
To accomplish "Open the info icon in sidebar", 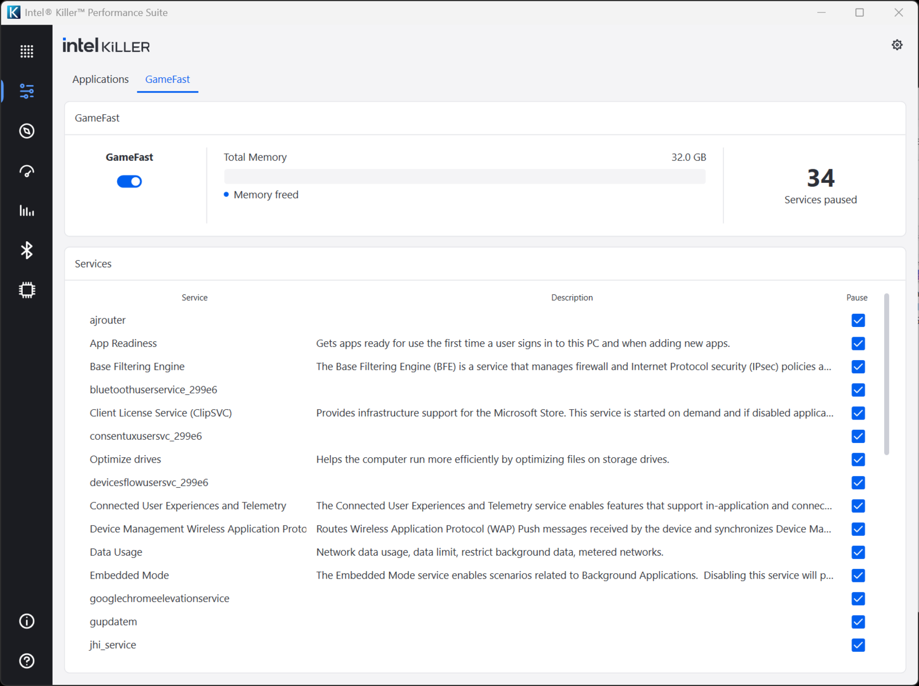I will tap(27, 621).
